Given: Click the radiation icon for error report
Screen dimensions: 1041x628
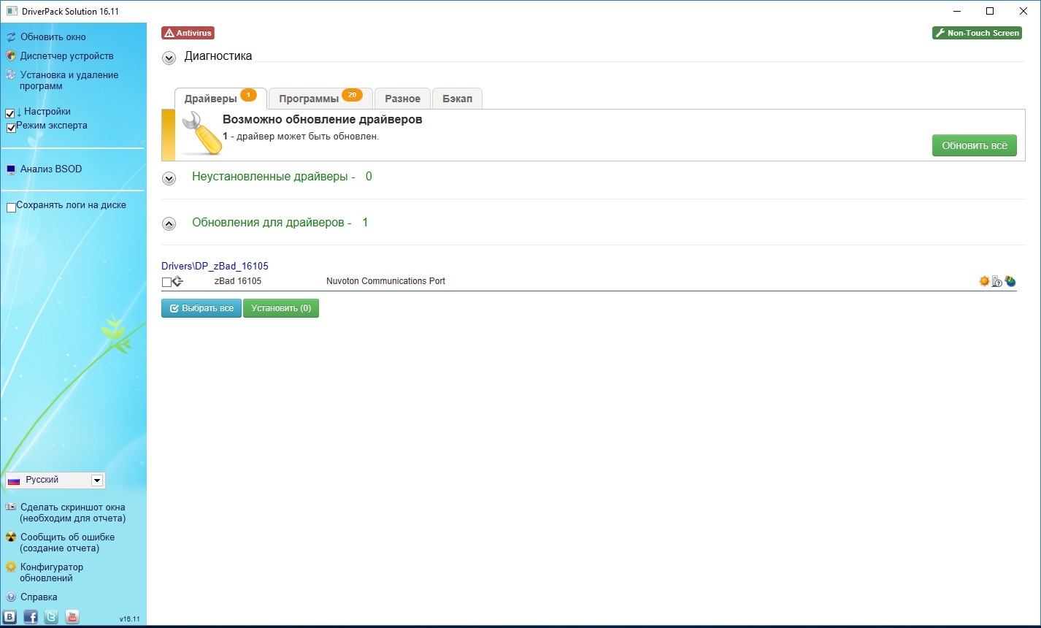Looking at the screenshot, I should [11, 537].
